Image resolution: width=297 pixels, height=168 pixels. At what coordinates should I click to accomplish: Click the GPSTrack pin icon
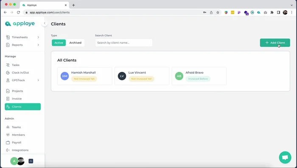click(8, 80)
